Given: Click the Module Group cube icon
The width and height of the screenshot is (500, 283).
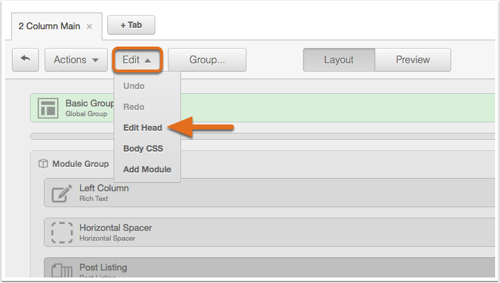Looking at the screenshot, I should pos(43,163).
